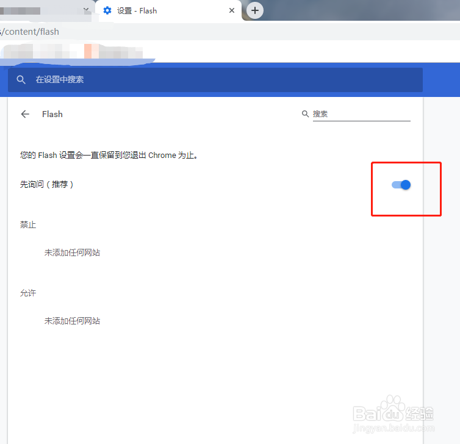Click the gear icon on the settings tab

[107, 10]
